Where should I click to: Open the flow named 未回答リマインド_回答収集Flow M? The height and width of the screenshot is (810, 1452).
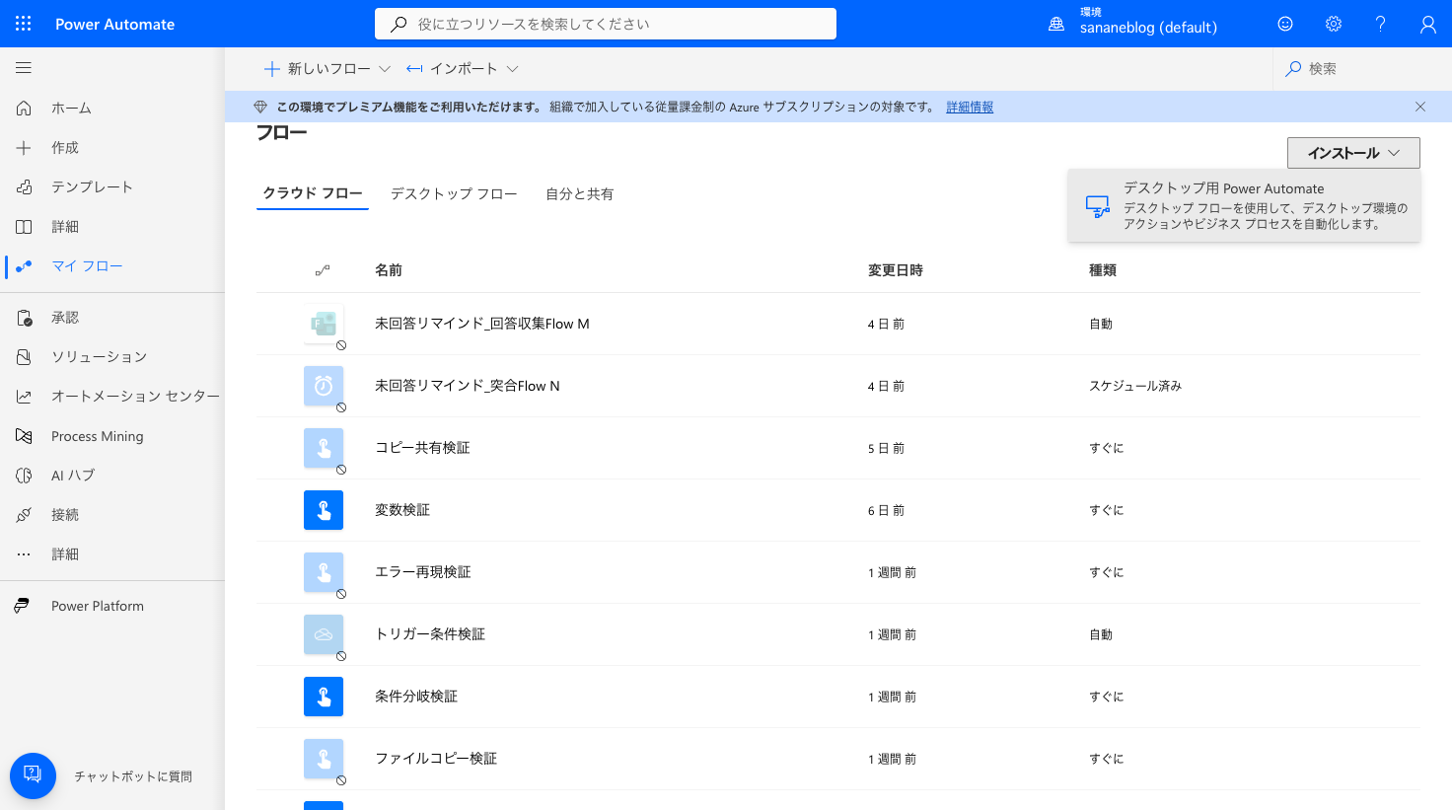pyautogui.click(x=482, y=324)
